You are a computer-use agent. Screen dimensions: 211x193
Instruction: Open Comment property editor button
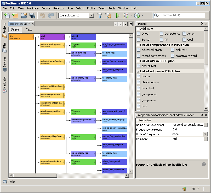206,139
